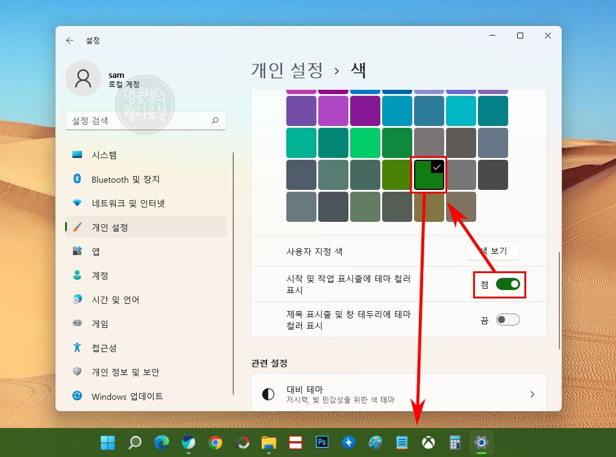
Task: Launch the Xbox app from taskbar
Action: coord(428,443)
